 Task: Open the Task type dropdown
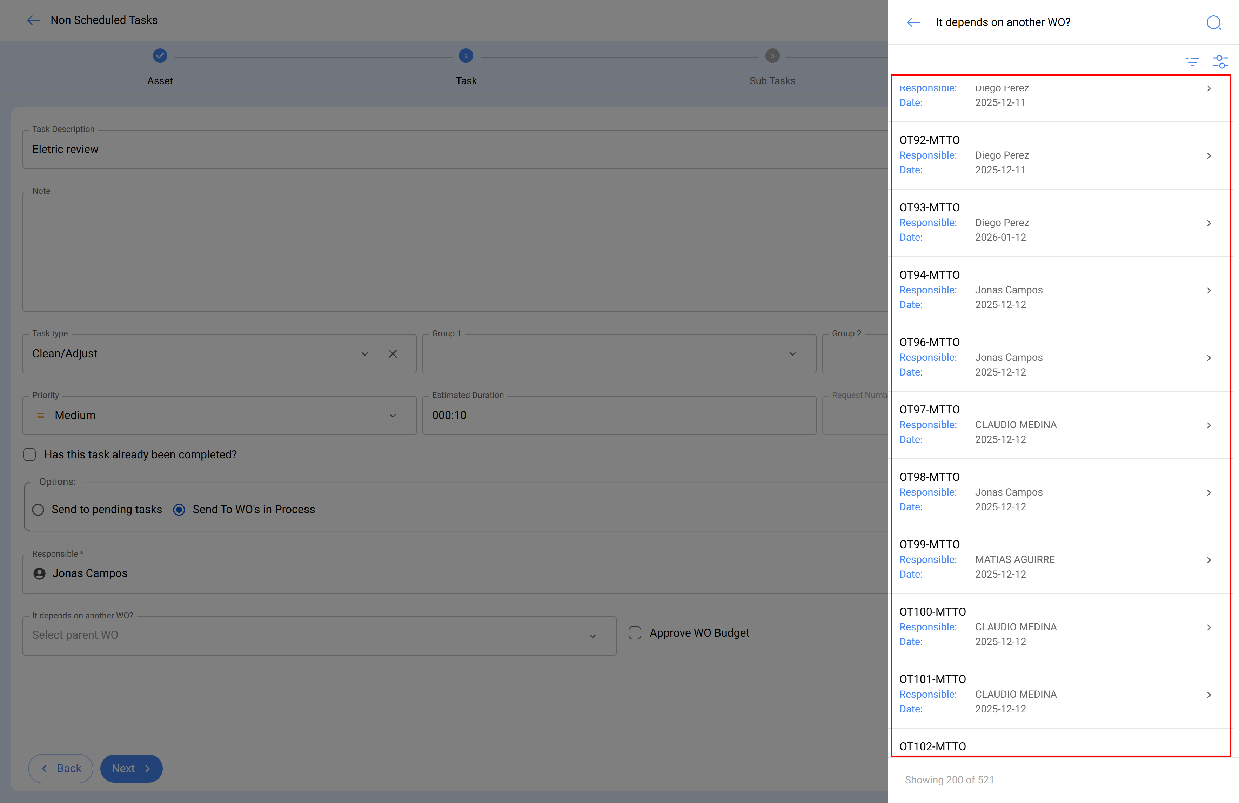coord(364,353)
